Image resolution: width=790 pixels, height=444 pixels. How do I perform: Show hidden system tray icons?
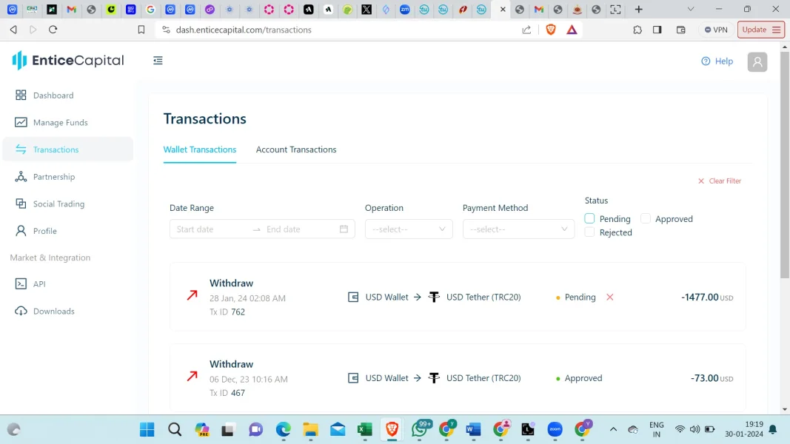coord(613,429)
